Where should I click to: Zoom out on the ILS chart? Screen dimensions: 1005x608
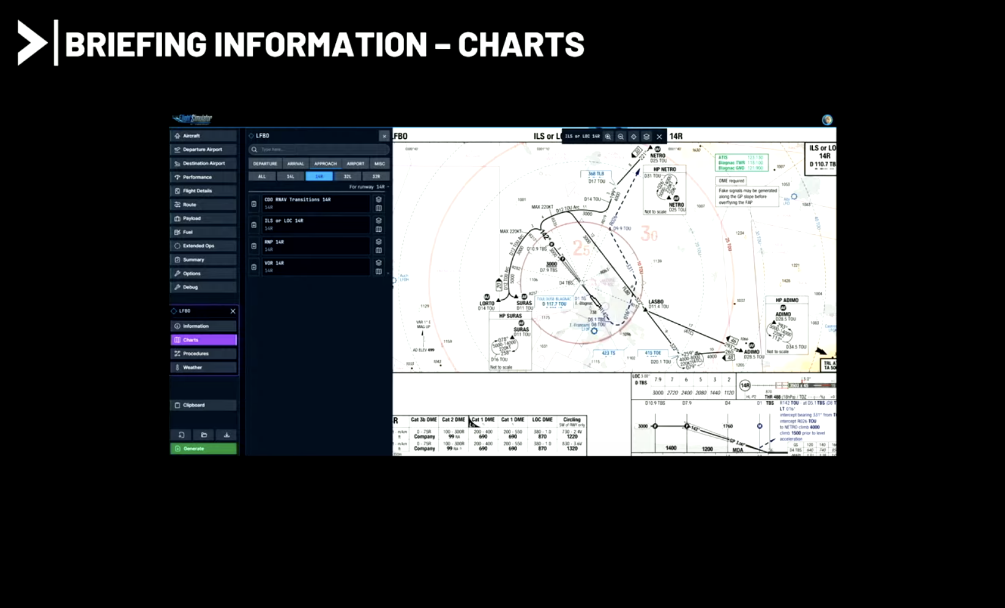[x=621, y=136]
